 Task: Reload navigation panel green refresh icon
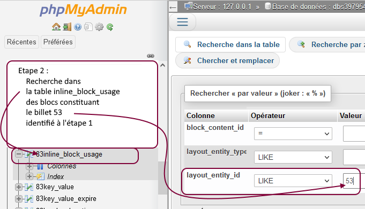pyautogui.click(x=110, y=27)
